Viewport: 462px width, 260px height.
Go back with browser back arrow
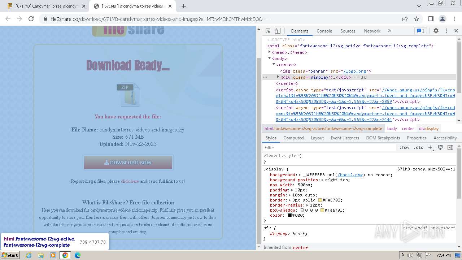(x=8, y=19)
